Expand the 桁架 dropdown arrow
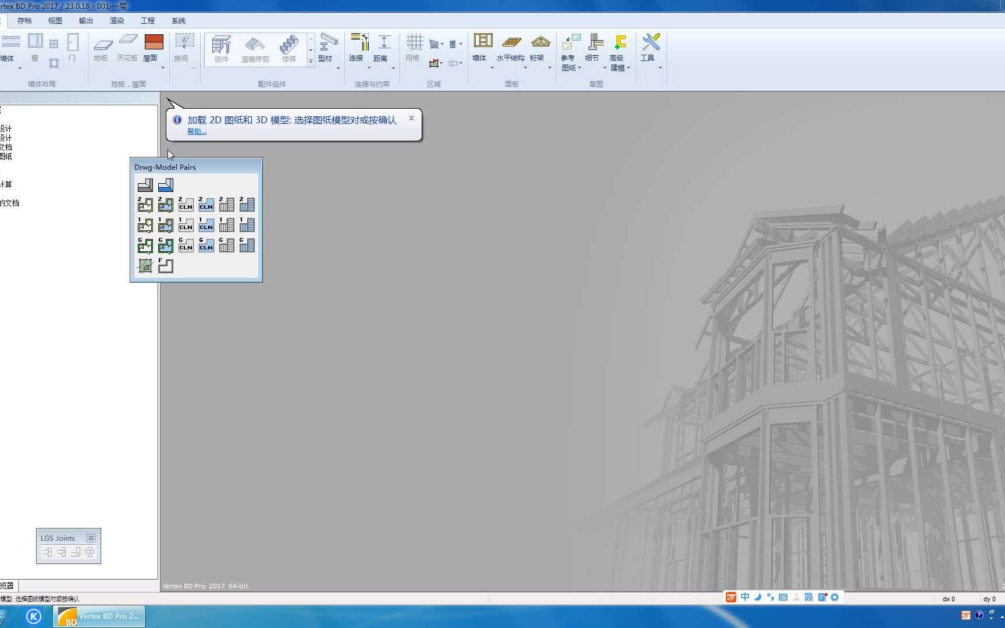1005x628 pixels. click(550, 68)
